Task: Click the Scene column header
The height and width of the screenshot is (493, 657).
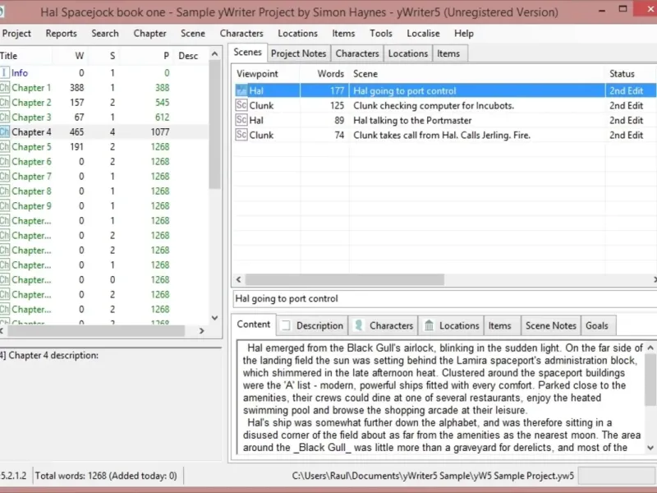Action: coord(477,74)
